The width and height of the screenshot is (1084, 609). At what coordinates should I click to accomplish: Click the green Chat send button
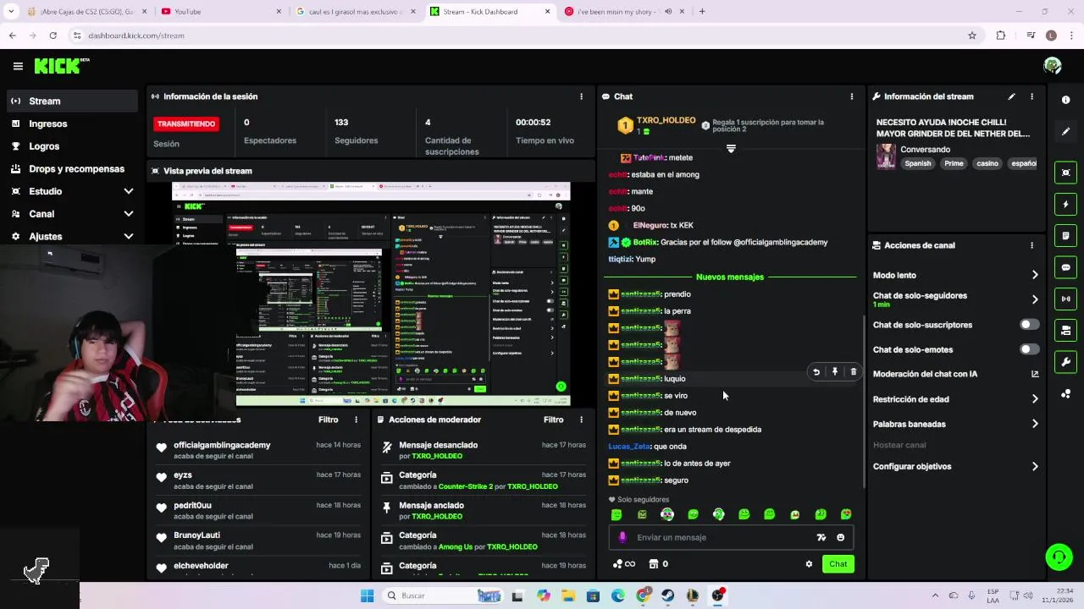pyautogui.click(x=838, y=564)
